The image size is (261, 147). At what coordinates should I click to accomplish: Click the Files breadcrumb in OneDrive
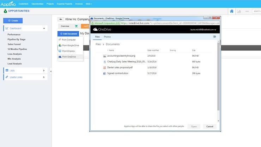[98, 44]
